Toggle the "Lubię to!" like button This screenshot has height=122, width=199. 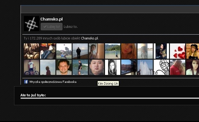[x=51, y=27]
